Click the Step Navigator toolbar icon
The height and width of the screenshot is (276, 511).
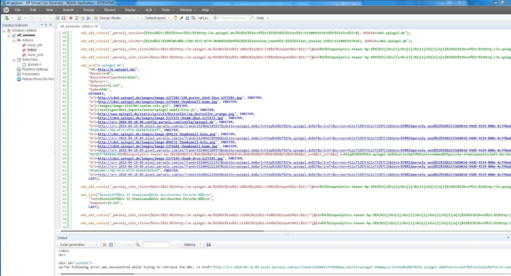coord(193,18)
